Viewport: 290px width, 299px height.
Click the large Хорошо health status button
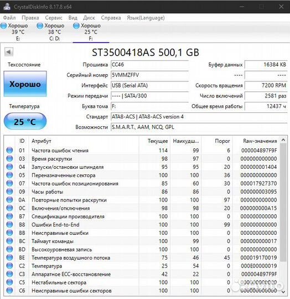pos(25,84)
